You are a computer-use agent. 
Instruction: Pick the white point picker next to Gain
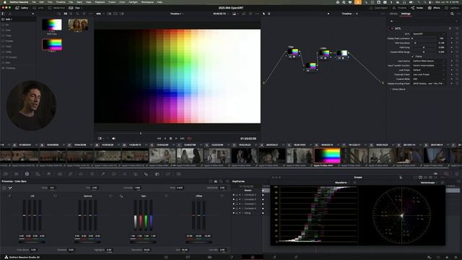pos(121,196)
